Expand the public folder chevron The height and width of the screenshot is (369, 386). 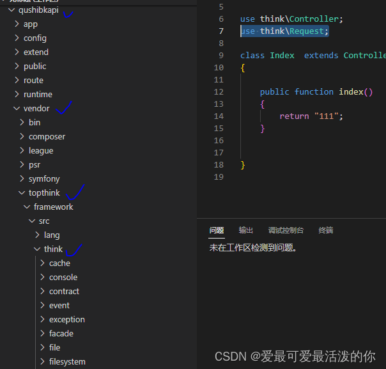[x=17, y=66]
